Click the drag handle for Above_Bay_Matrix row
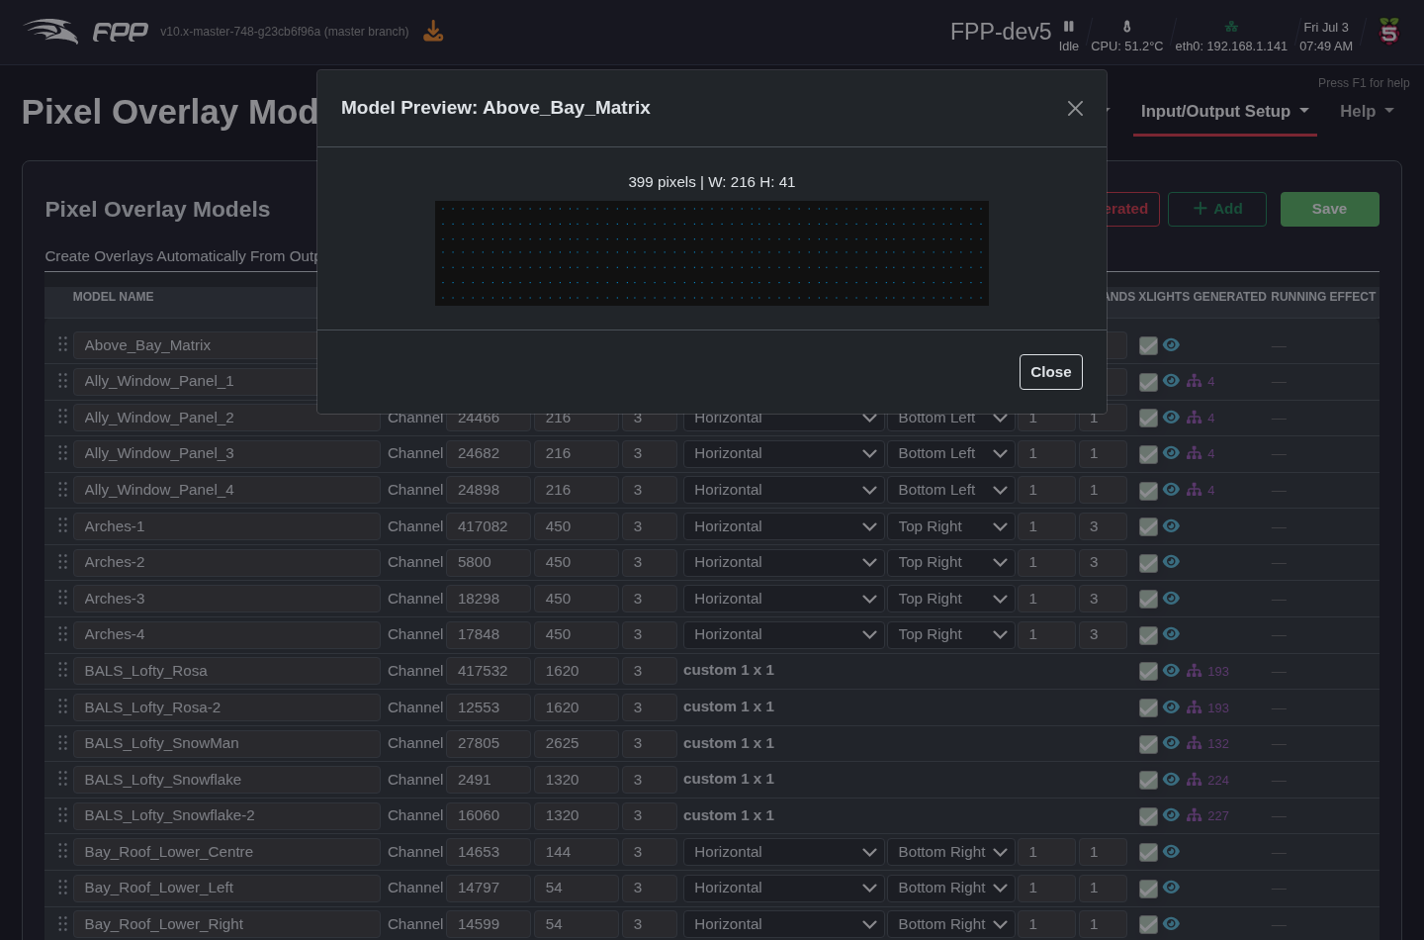1424x940 pixels. coord(62,344)
